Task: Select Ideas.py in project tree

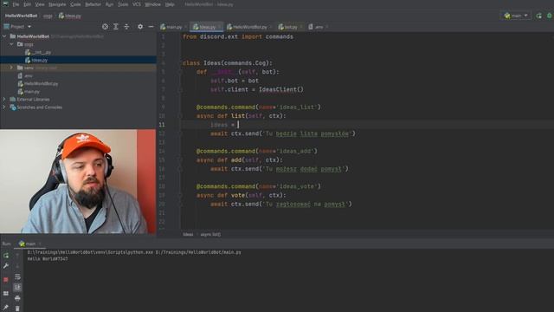Action: click(36, 60)
